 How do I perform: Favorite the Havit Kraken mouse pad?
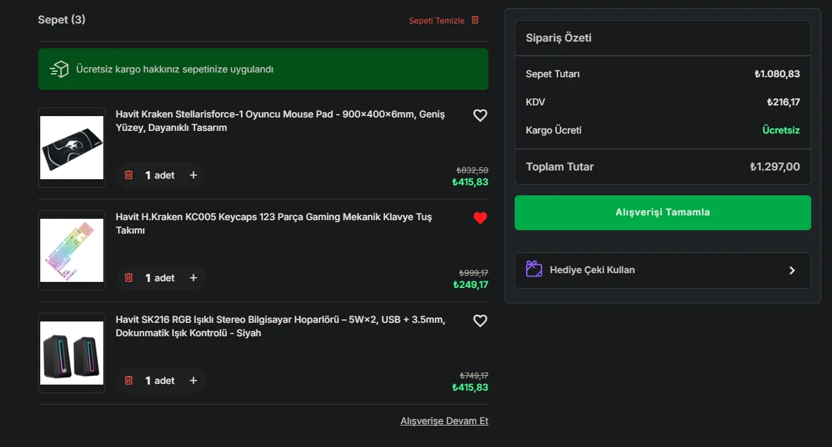click(480, 115)
